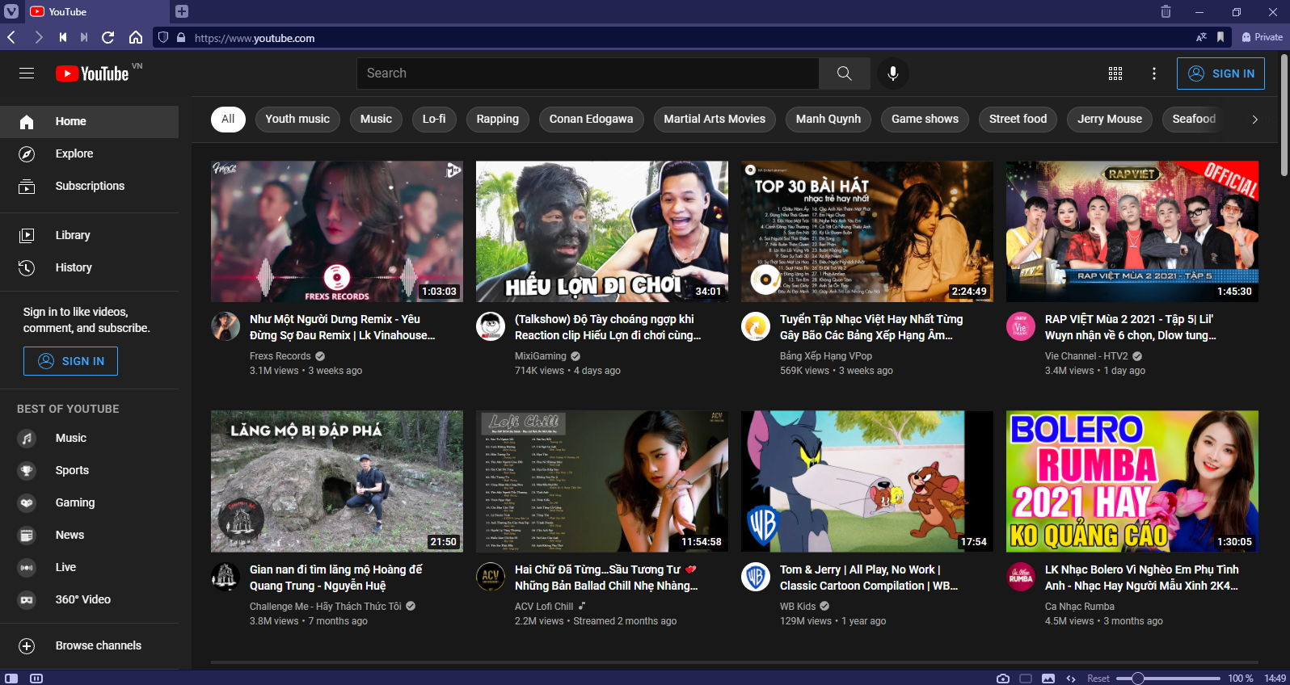The height and width of the screenshot is (685, 1290).
Task: Open YouTube settings three-dot menu
Action: point(1154,74)
